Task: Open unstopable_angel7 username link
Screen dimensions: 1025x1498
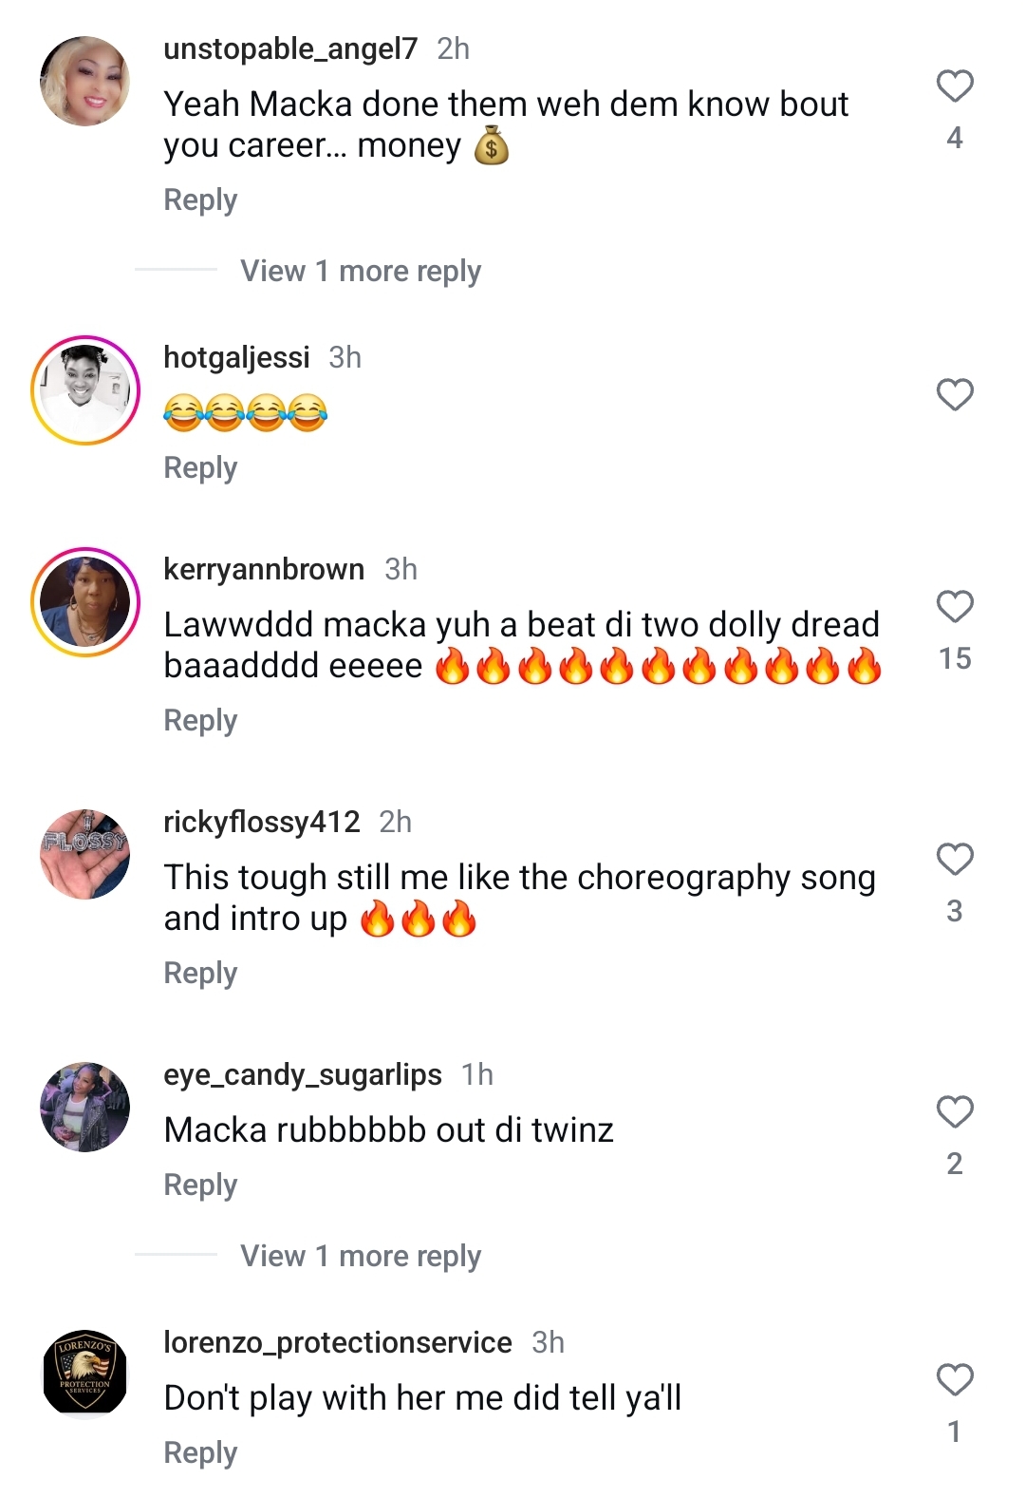Action: pos(290,49)
